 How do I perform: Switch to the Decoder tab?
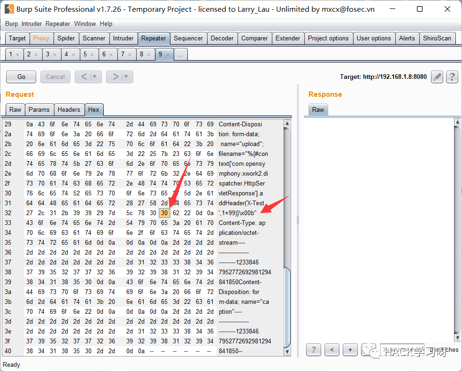click(x=222, y=39)
